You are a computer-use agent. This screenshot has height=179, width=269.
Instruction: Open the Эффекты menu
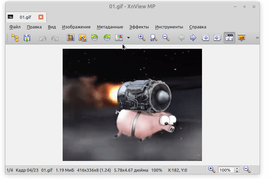pos(139,27)
